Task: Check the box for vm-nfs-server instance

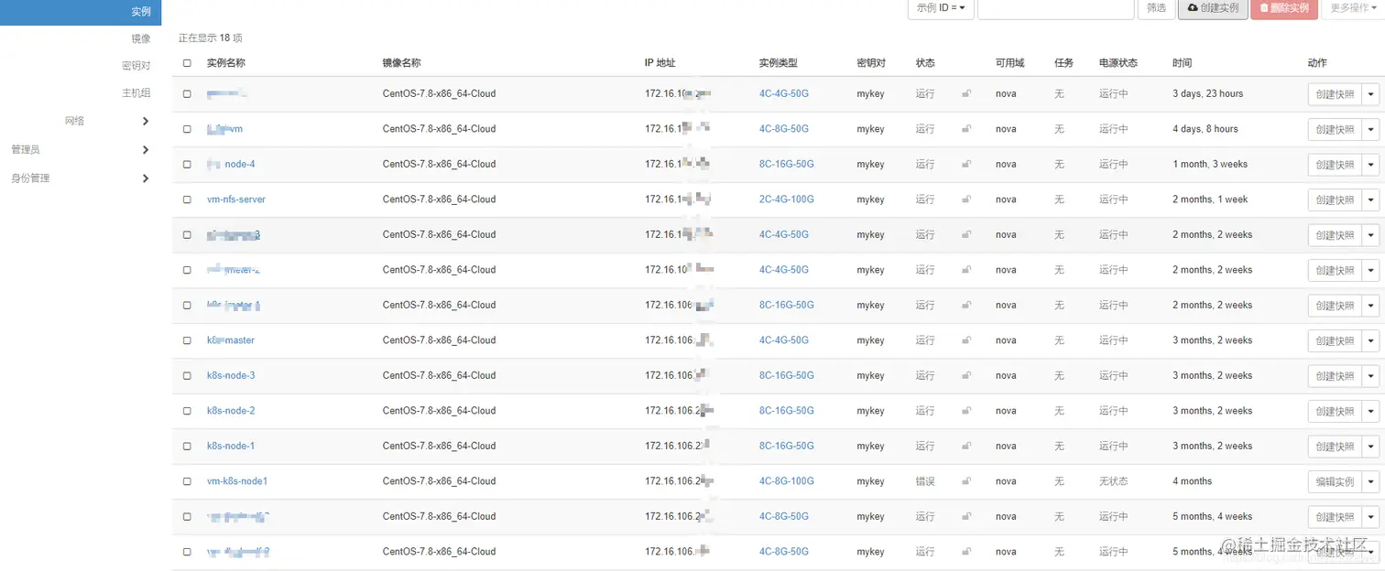Action: [187, 199]
